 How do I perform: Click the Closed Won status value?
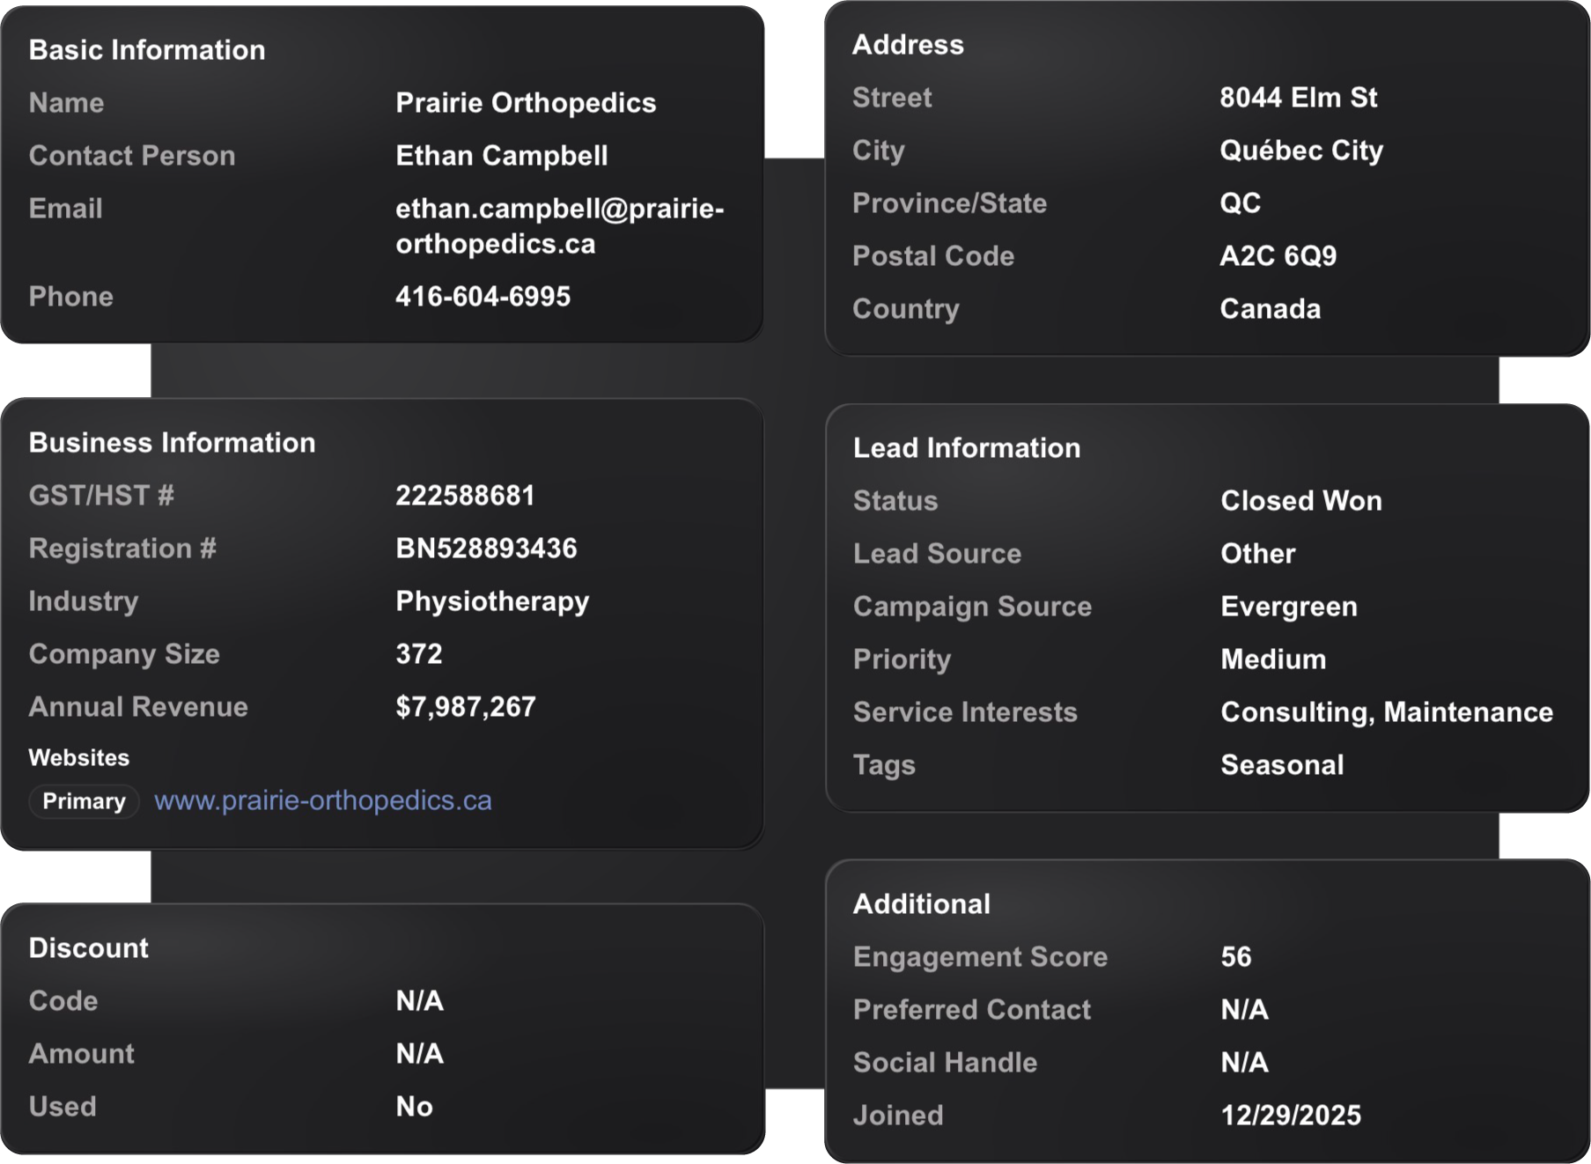coord(1300,501)
